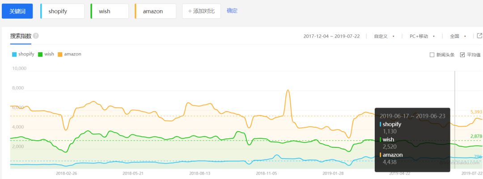Viewport: 483px width, 179px height.
Task: Toggle the green wish legend marker
Action: click(40, 54)
